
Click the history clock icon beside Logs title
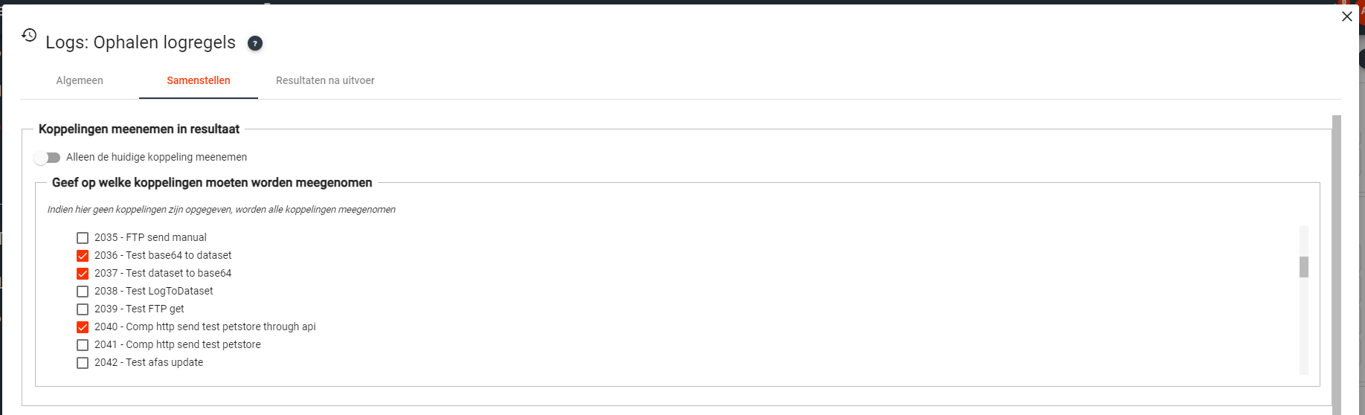click(29, 35)
